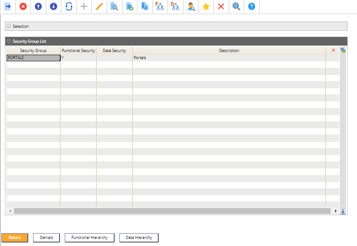Click the Y functional security cell
Screen dimensions: 357x246
coord(78,58)
